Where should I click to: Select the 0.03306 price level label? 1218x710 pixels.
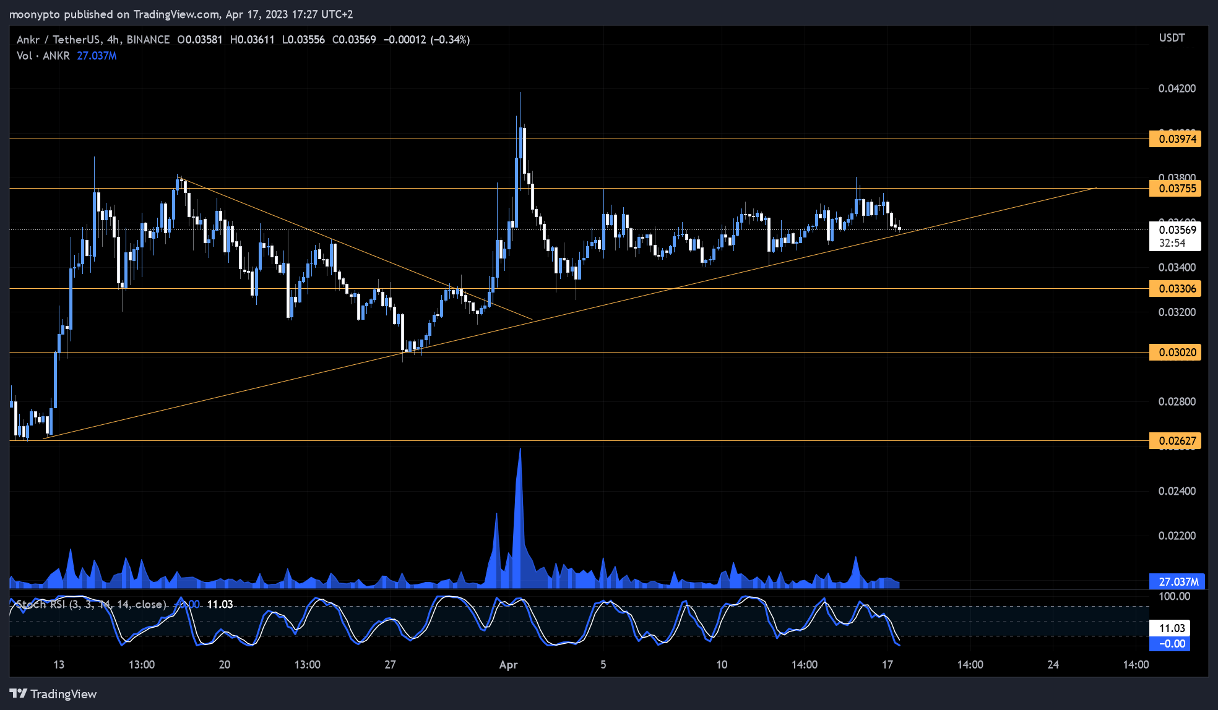coord(1175,288)
